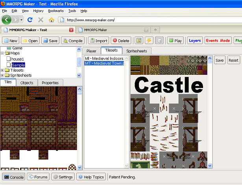Click Save button beside tileset preview
The image size is (242, 185).
click(x=220, y=60)
